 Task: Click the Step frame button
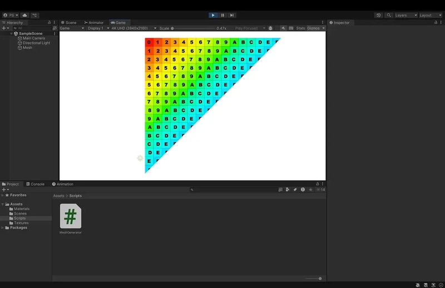pyautogui.click(x=232, y=15)
